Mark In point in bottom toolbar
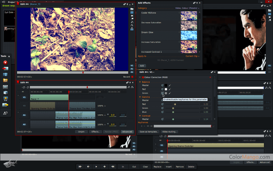The height and width of the screenshot is (171, 273). point(123,167)
